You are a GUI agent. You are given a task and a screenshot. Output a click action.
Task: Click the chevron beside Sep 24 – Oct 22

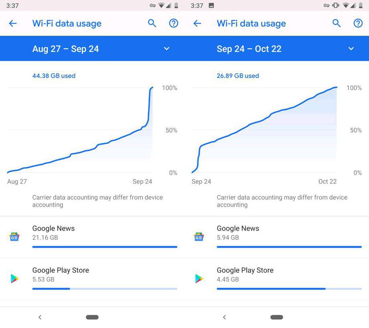pos(351,49)
